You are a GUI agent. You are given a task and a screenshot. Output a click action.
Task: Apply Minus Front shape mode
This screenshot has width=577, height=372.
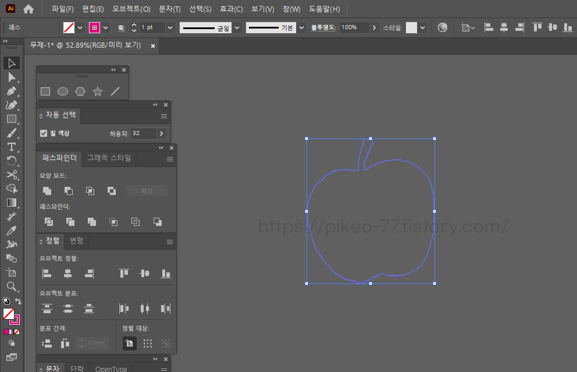tap(69, 191)
